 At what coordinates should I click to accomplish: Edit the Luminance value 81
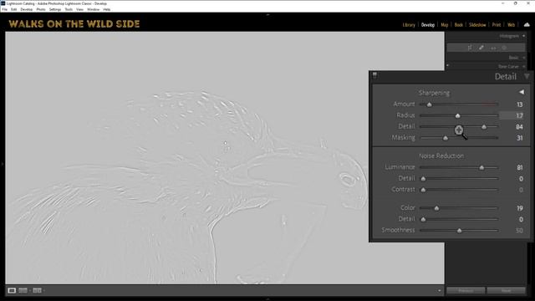pyautogui.click(x=519, y=167)
